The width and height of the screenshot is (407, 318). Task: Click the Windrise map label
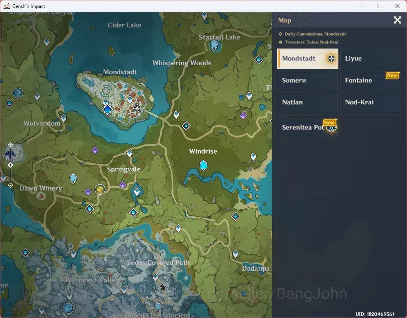(x=203, y=151)
